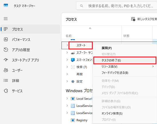Click the 切り替え(T) menu entry
157x124 pixels.
(x=125, y=54)
